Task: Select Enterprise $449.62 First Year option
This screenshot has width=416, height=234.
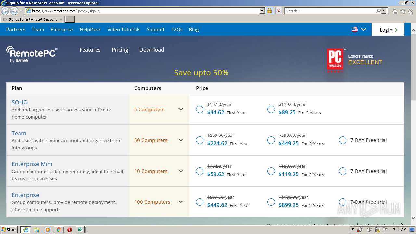Action: click(200, 202)
